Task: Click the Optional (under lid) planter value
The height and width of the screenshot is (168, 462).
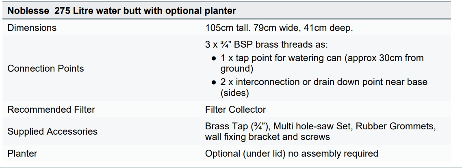Action: (291, 153)
